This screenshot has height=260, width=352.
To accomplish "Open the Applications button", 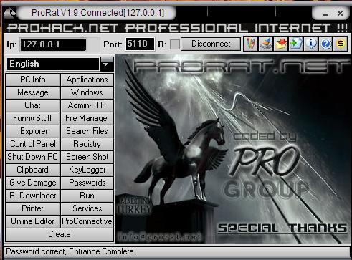I will pos(87,80).
